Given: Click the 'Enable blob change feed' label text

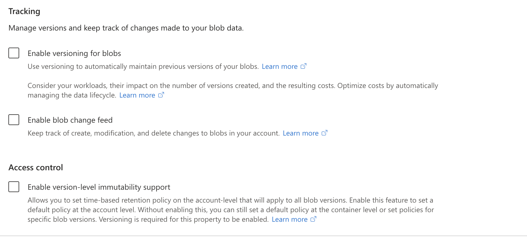Looking at the screenshot, I should click(x=70, y=120).
